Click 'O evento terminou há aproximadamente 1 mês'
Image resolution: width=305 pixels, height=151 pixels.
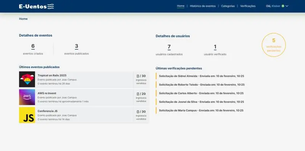click(x=63, y=102)
